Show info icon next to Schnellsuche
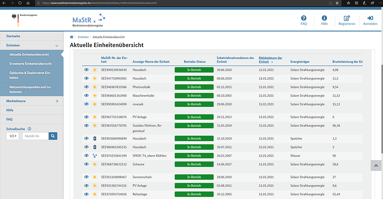The image size is (383, 199). point(29,129)
